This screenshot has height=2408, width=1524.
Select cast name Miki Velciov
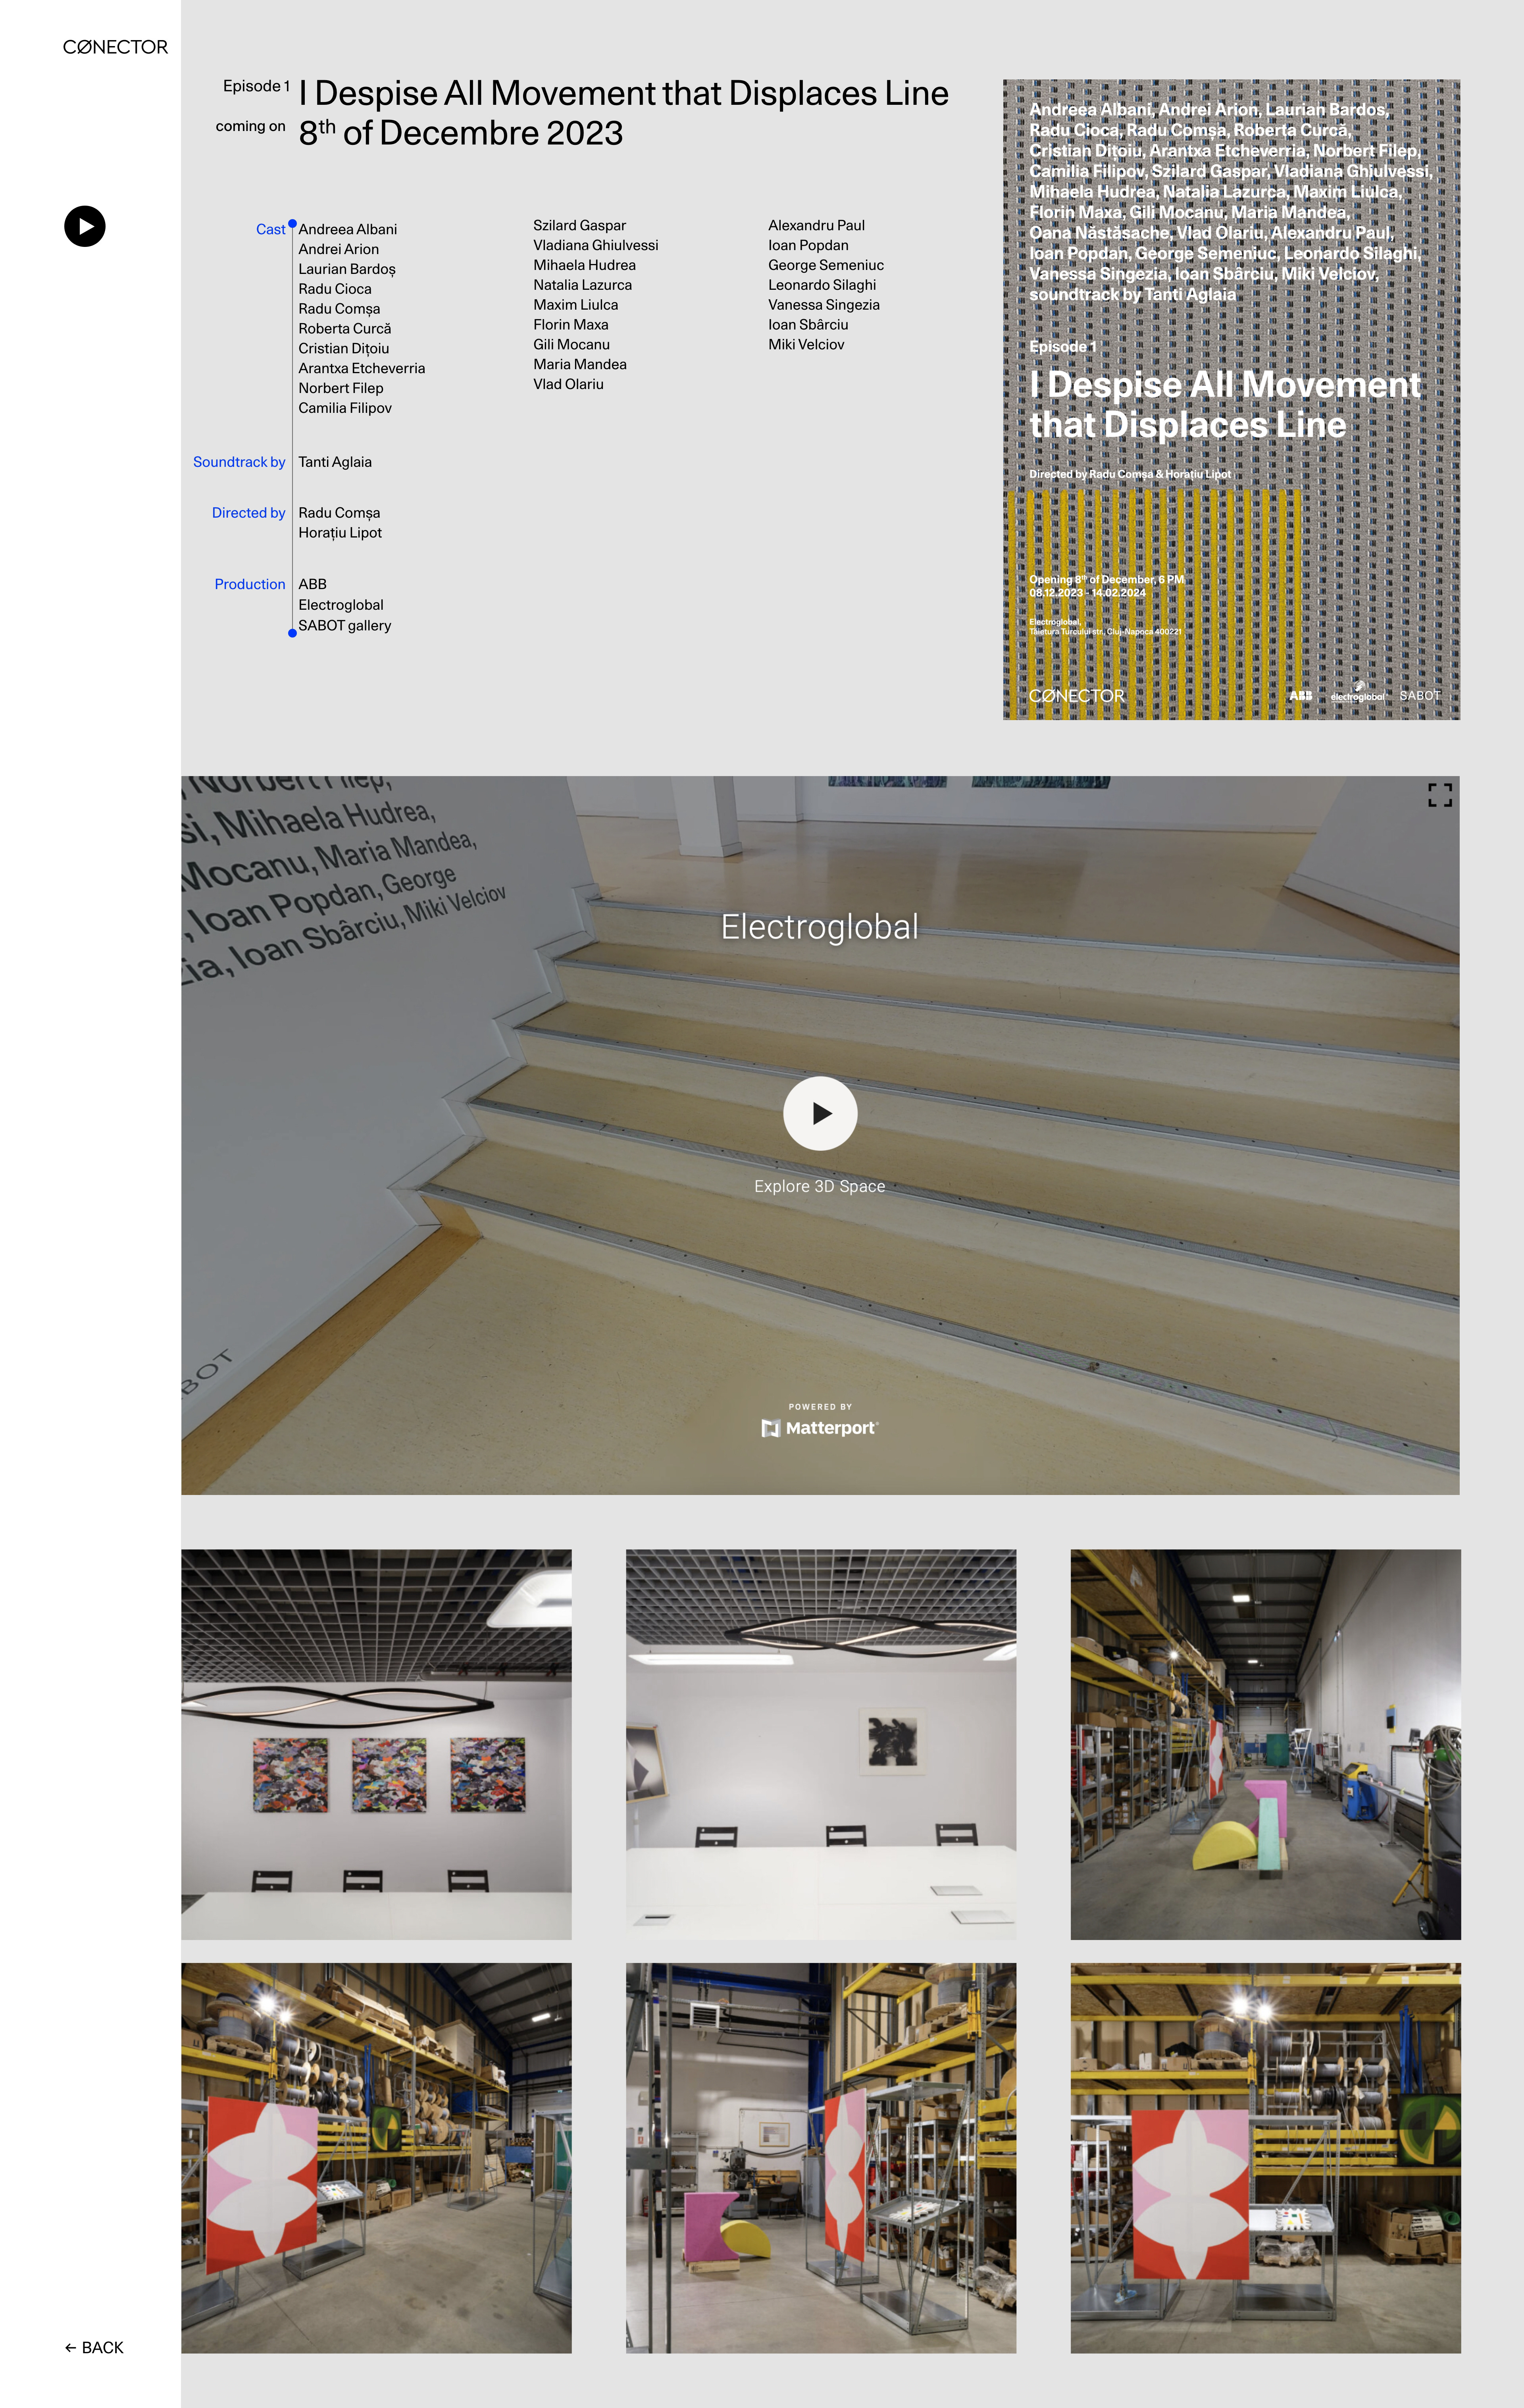(x=807, y=344)
